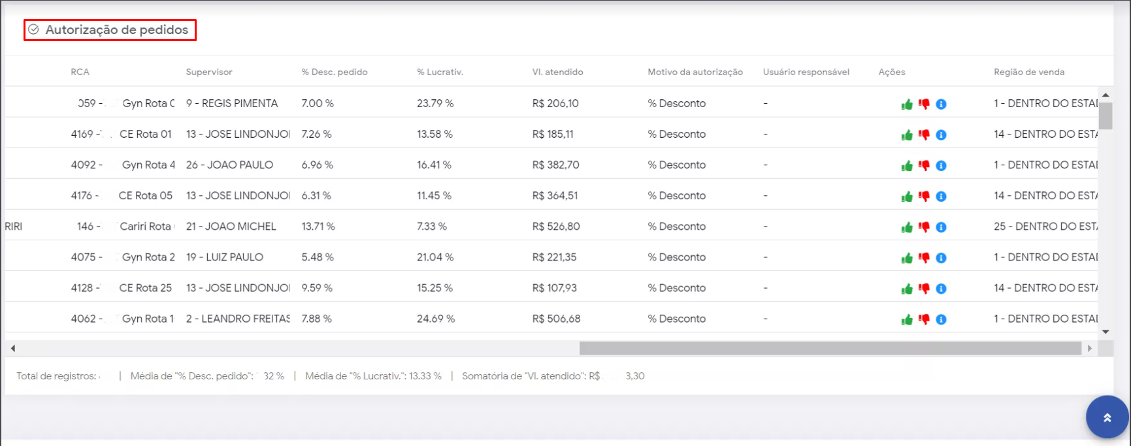Approve the R$ 526,80 order
This screenshot has height=446, width=1131.
point(907,227)
